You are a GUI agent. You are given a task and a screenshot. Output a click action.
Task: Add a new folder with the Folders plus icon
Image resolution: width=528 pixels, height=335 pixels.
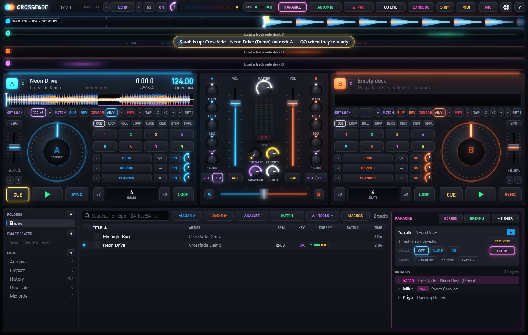71,214
